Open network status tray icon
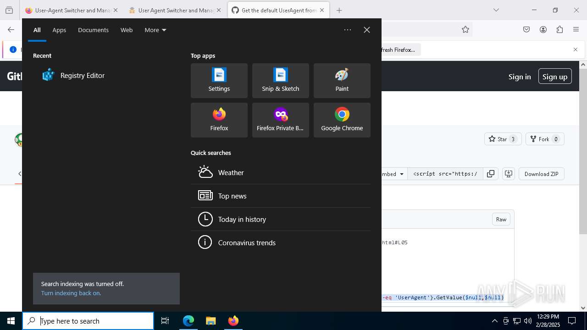Screen dimensions: 587x330 coord(517,321)
